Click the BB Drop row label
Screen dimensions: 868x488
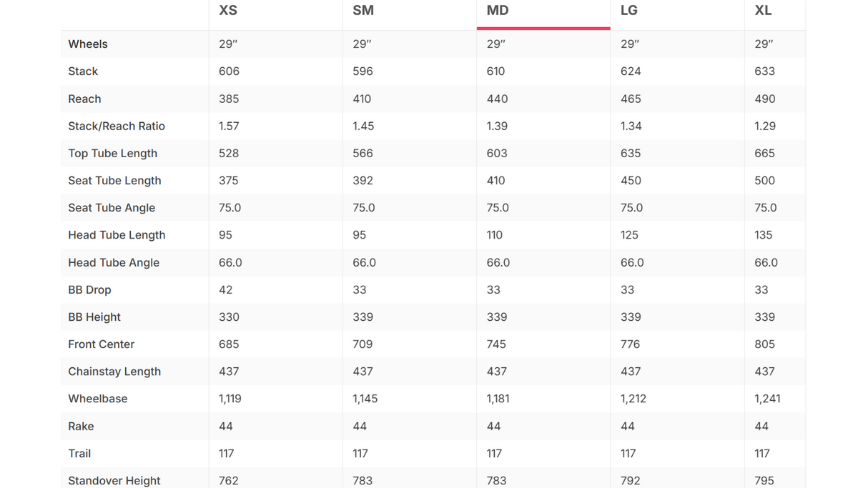click(x=89, y=289)
